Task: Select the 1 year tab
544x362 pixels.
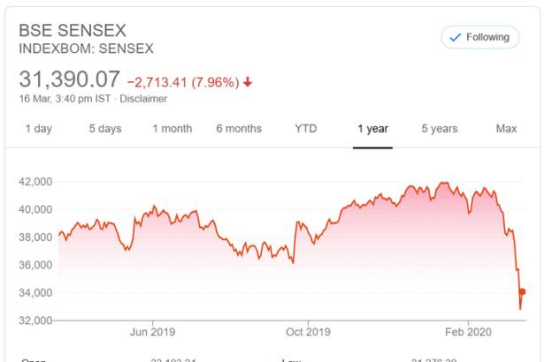Action: coord(372,129)
